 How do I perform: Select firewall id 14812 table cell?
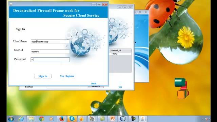[x=121, y=54]
